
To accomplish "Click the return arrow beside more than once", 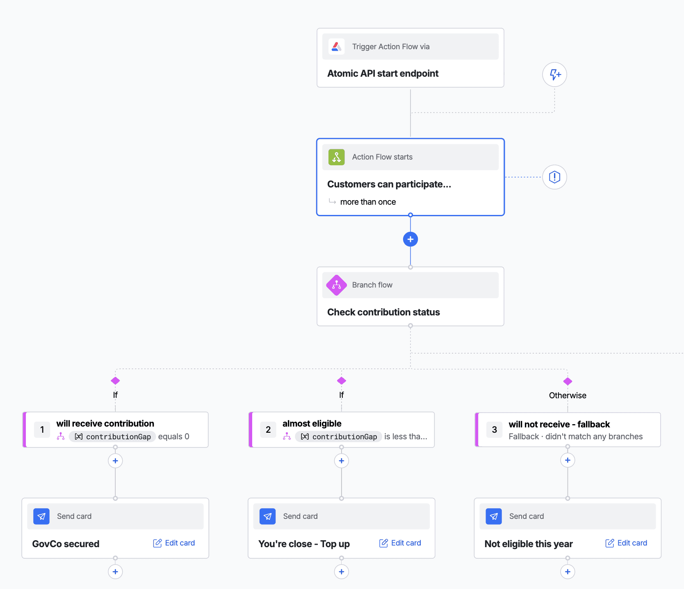I will point(332,201).
